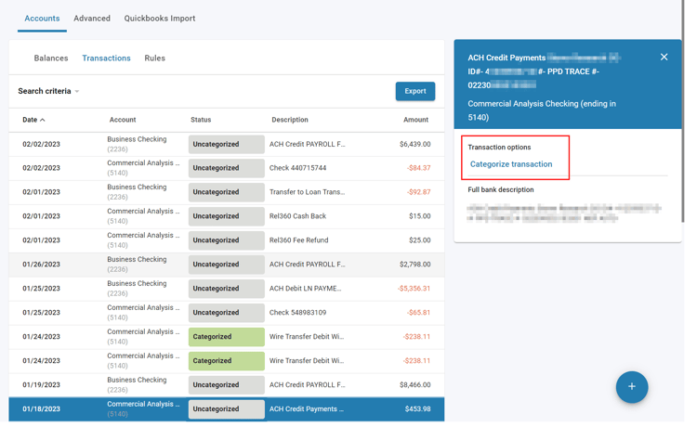Click Uncategorized status for Rel360 Cash Back
Image resolution: width=697 pixels, height=427 pixels.
(x=226, y=216)
